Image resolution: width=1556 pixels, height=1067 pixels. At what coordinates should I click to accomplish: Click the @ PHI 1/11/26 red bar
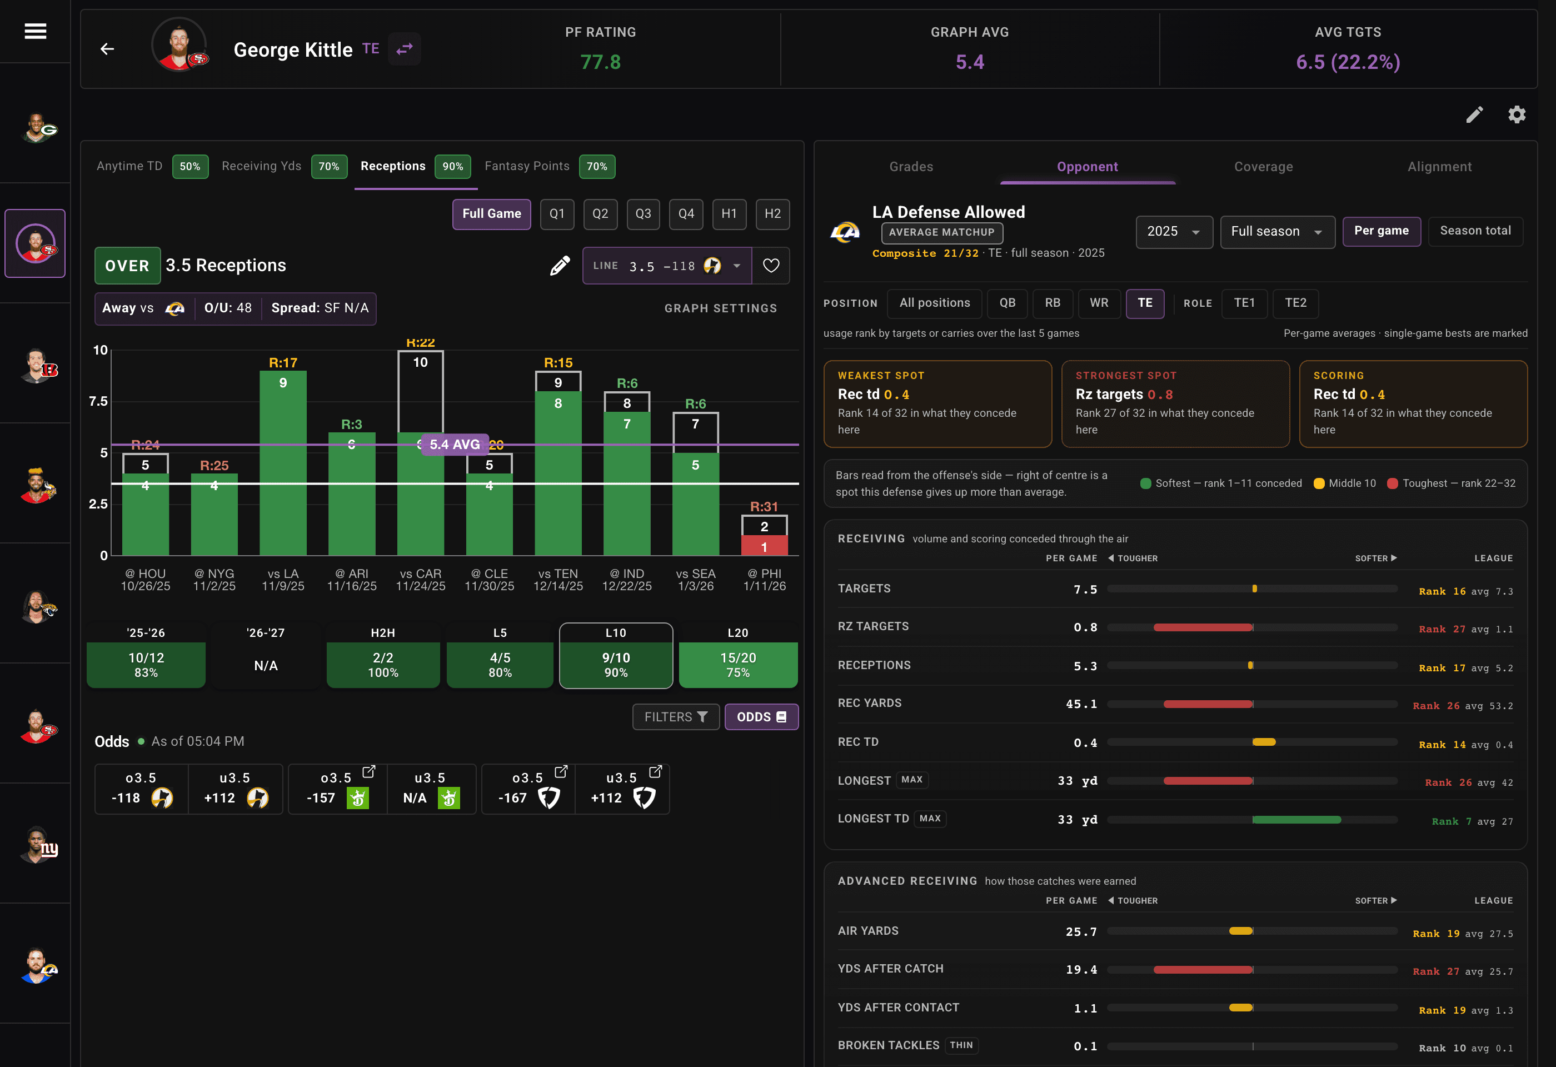764,546
